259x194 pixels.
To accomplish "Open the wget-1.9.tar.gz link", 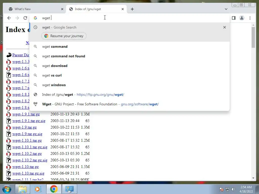I will click(x=25, y=127).
